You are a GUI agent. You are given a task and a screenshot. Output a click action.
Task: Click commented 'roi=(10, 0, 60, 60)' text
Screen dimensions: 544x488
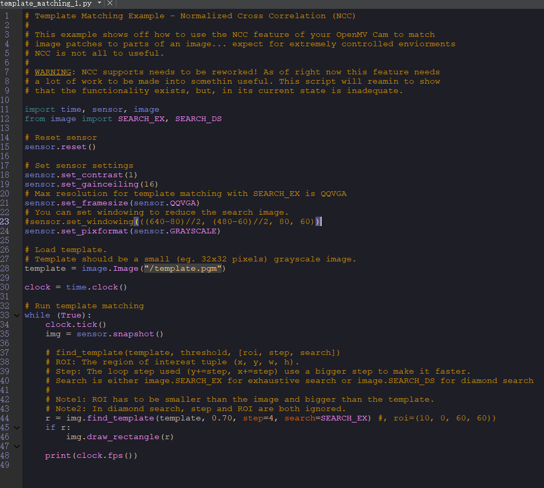point(442,418)
